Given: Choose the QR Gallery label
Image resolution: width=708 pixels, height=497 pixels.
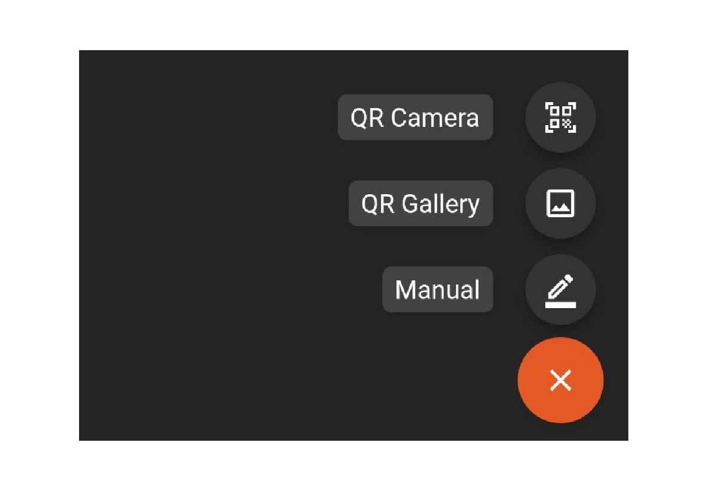Looking at the screenshot, I should coord(420,204).
